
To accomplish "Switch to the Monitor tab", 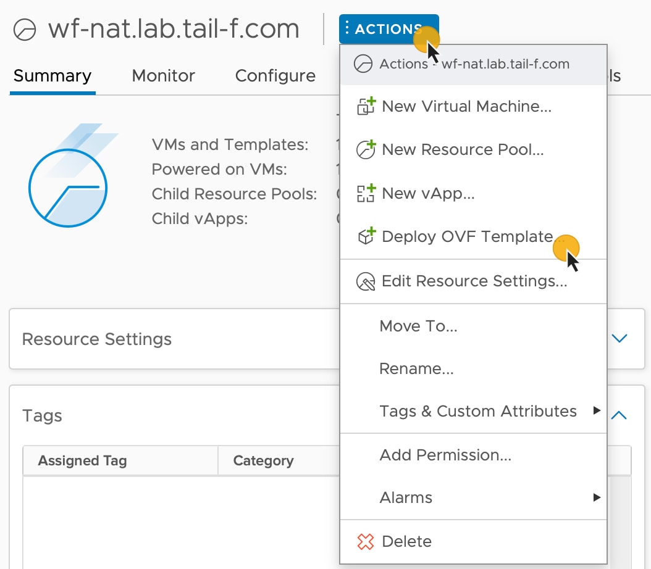I will tap(163, 76).
